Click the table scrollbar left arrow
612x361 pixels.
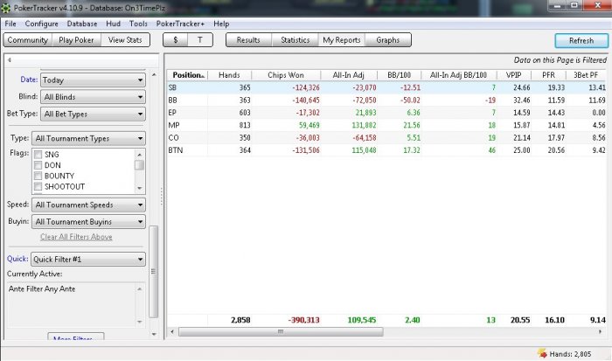172,332
